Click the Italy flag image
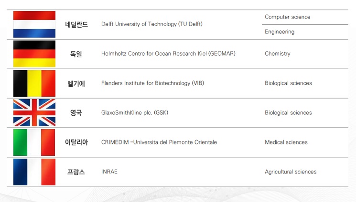The width and height of the screenshot is (356, 202). pos(34,142)
